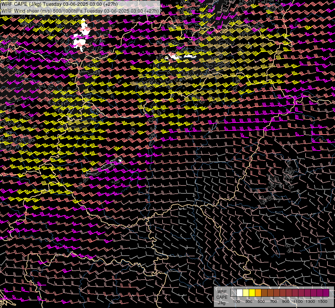Image resolution: width=335 pixels, height=308 pixels.
Task: Click the legend value 1500
Action: (x=323, y=301)
